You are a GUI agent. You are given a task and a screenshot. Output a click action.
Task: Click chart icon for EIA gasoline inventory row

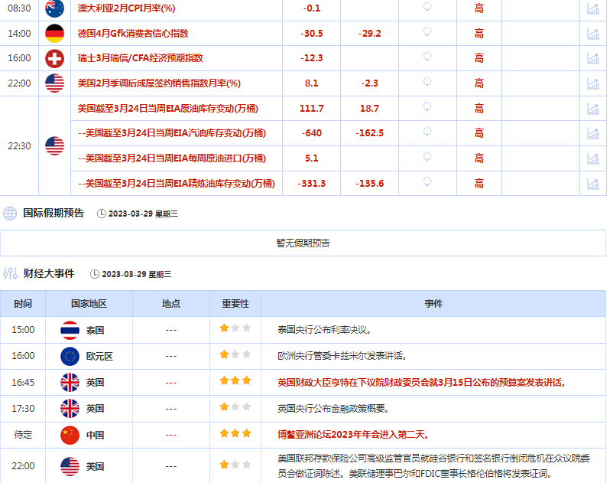[592, 133]
